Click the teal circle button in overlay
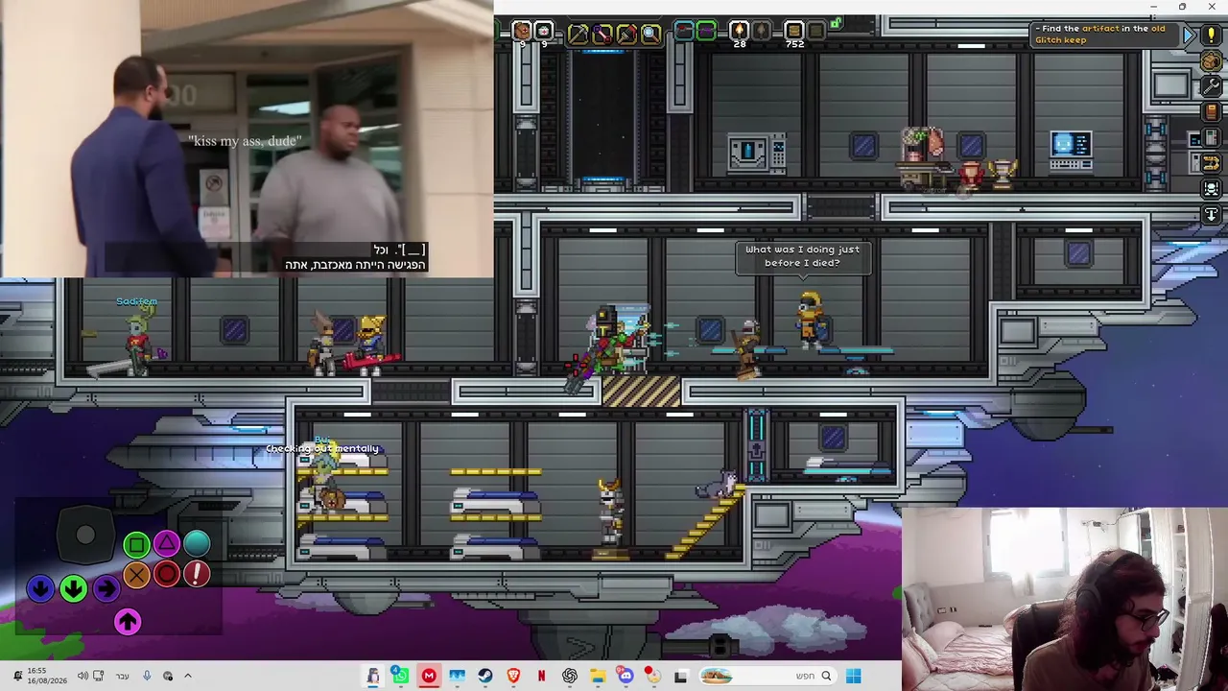Image resolution: width=1228 pixels, height=691 pixels. 197,543
